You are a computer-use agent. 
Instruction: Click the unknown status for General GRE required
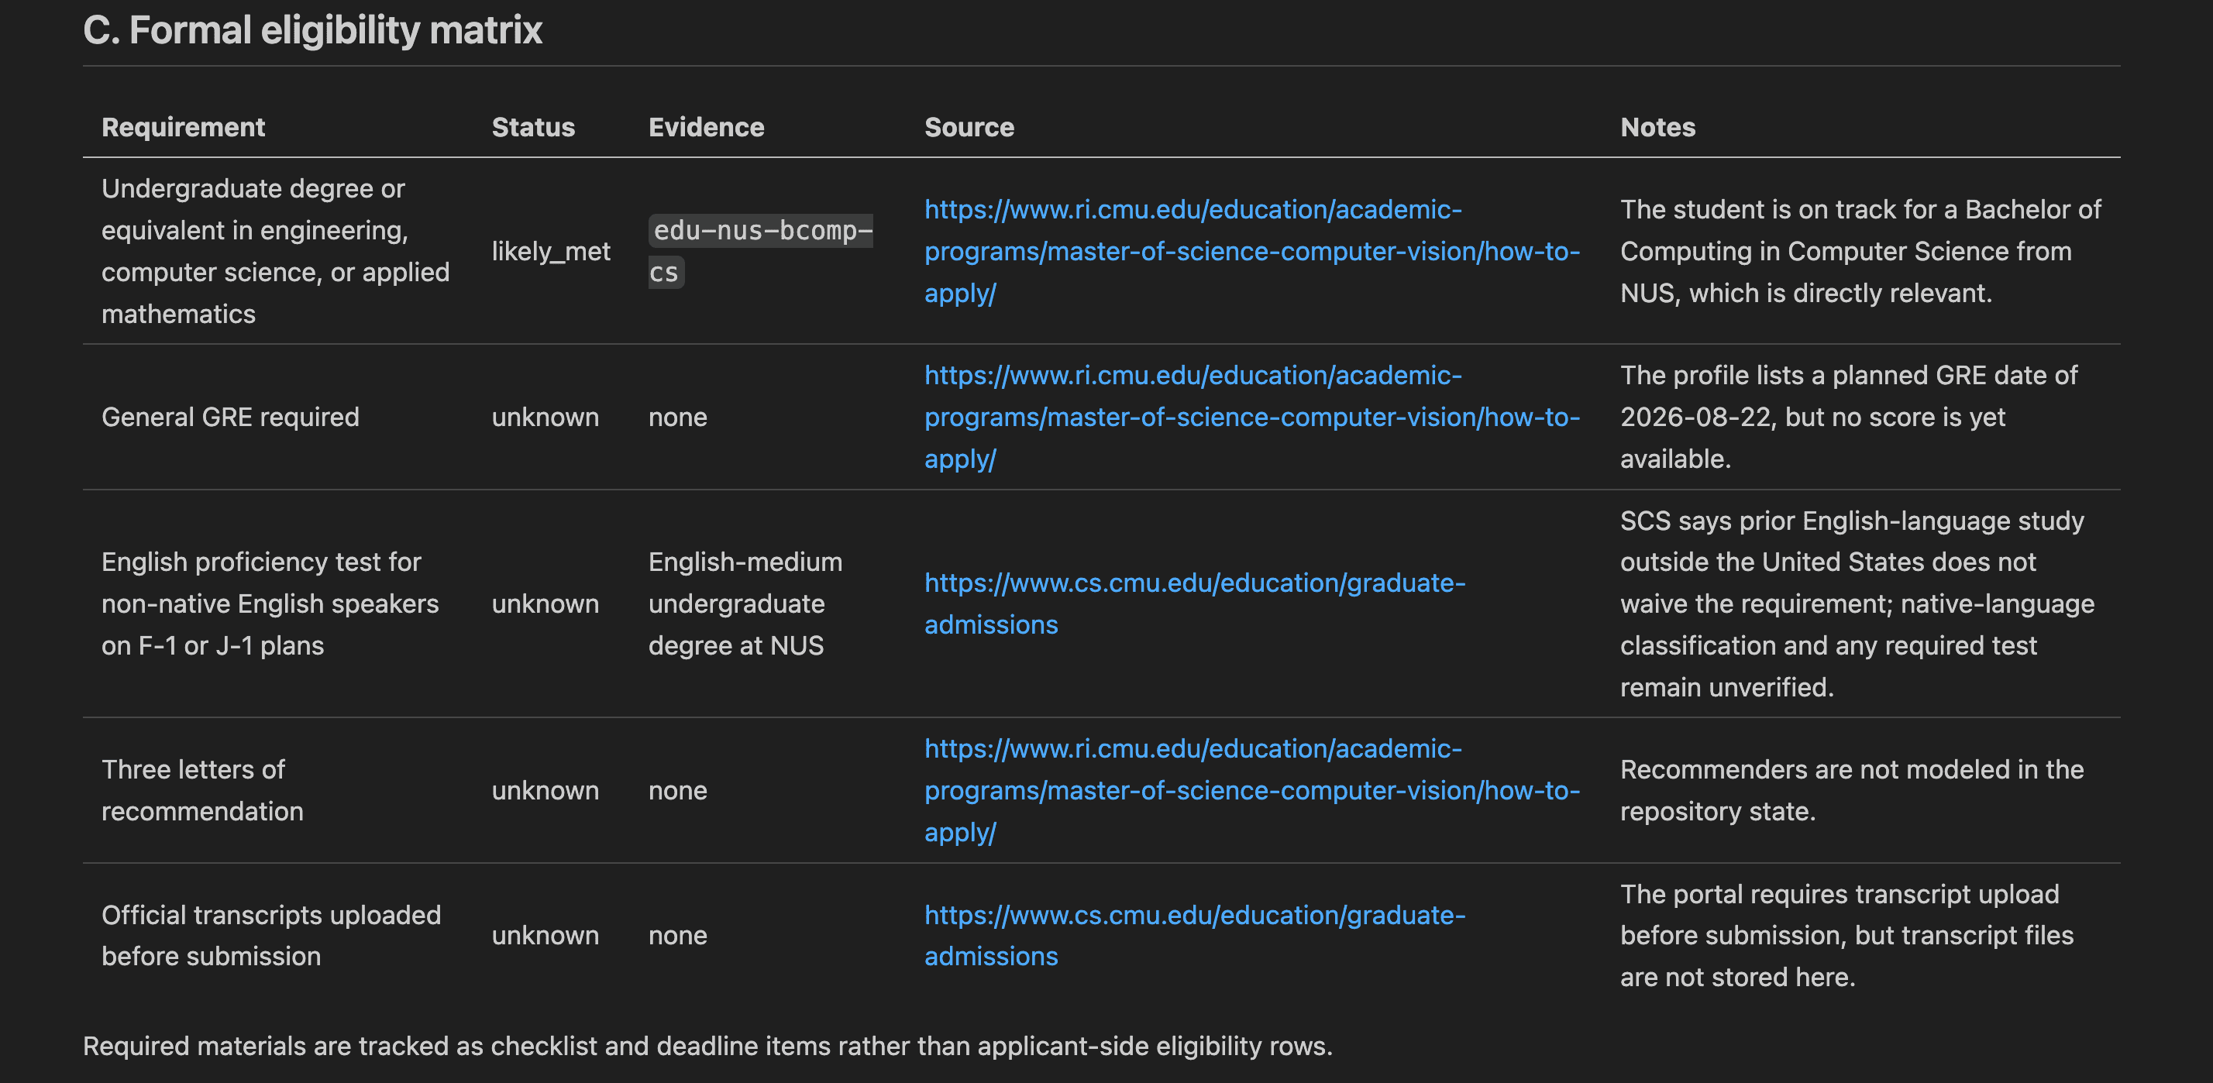click(545, 418)
